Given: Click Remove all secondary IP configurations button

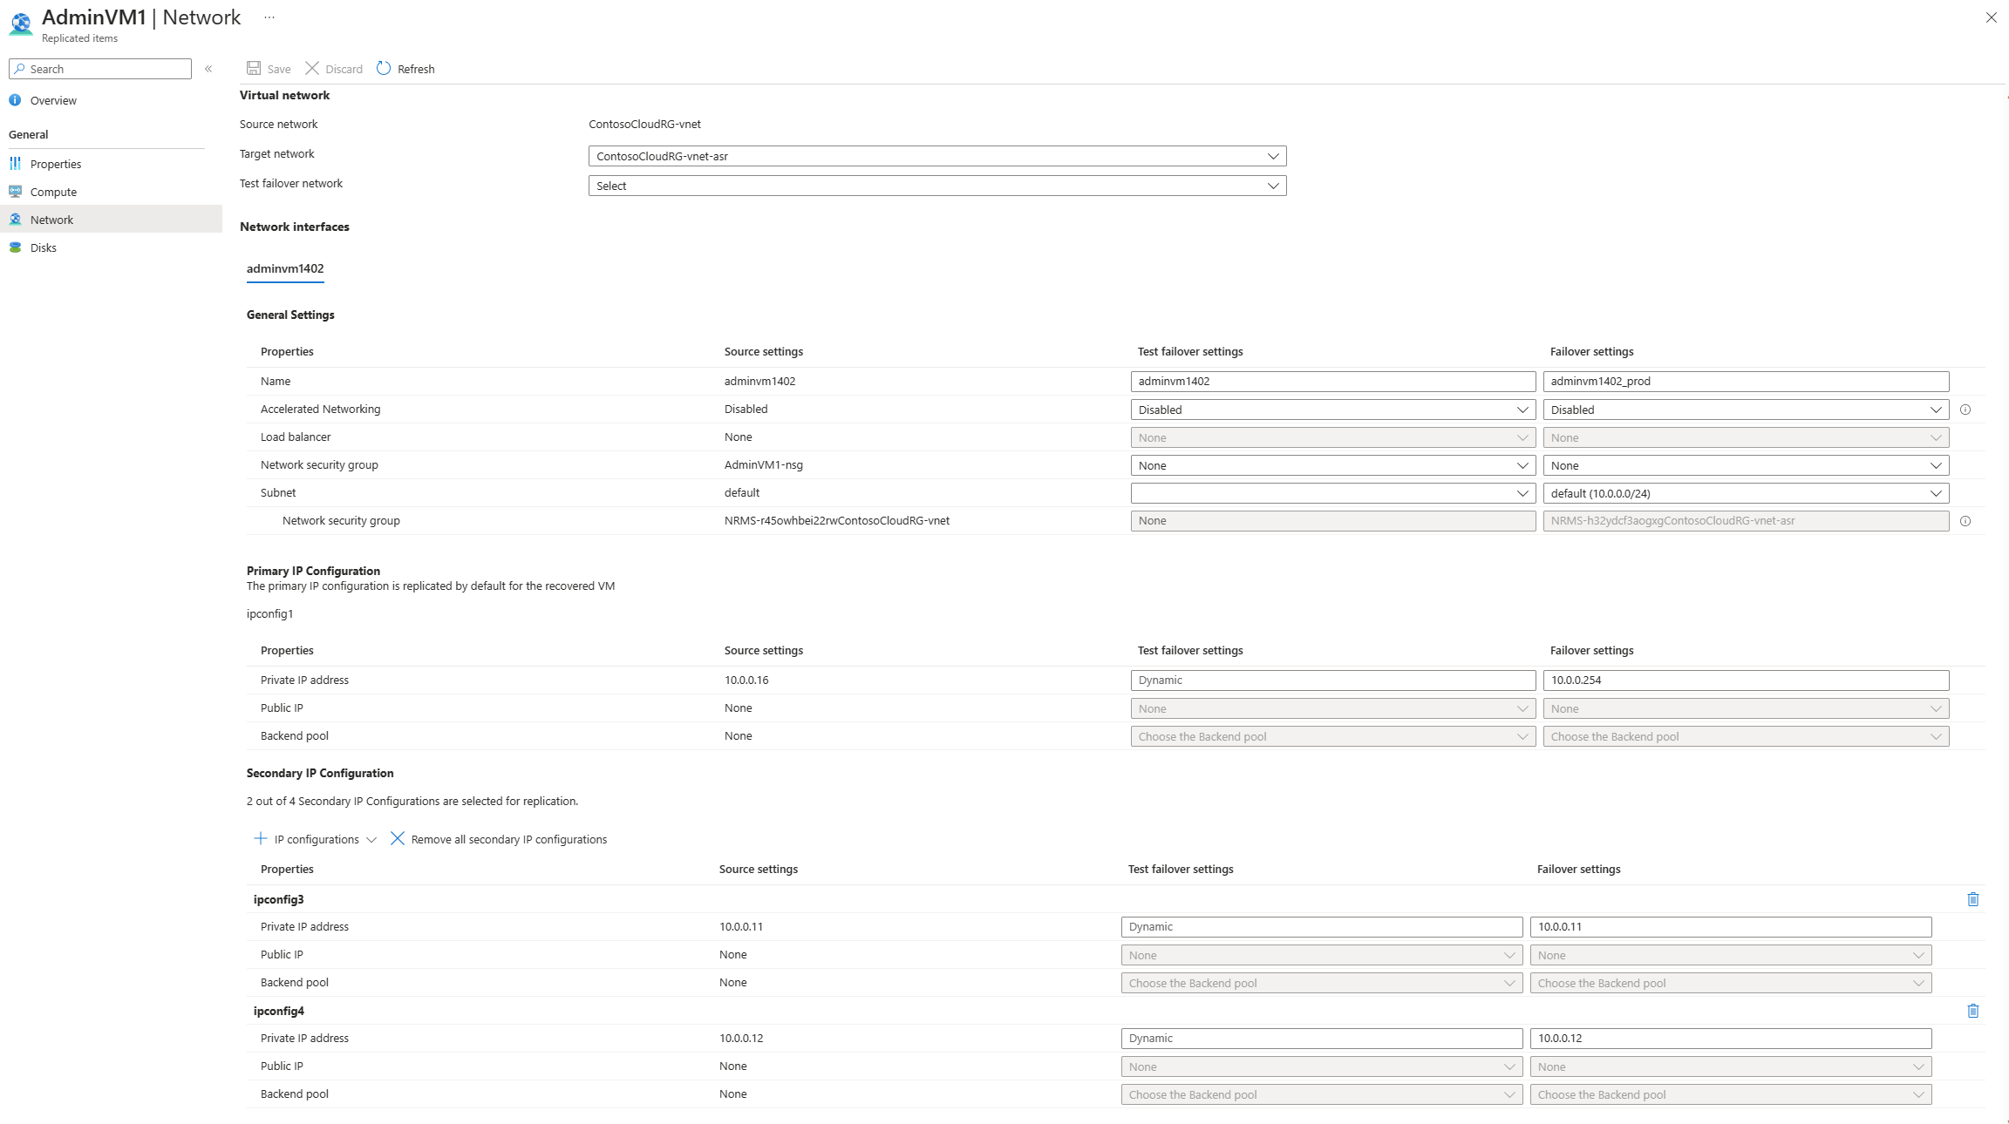Looking at the screenshot, I should pos(500,838).
